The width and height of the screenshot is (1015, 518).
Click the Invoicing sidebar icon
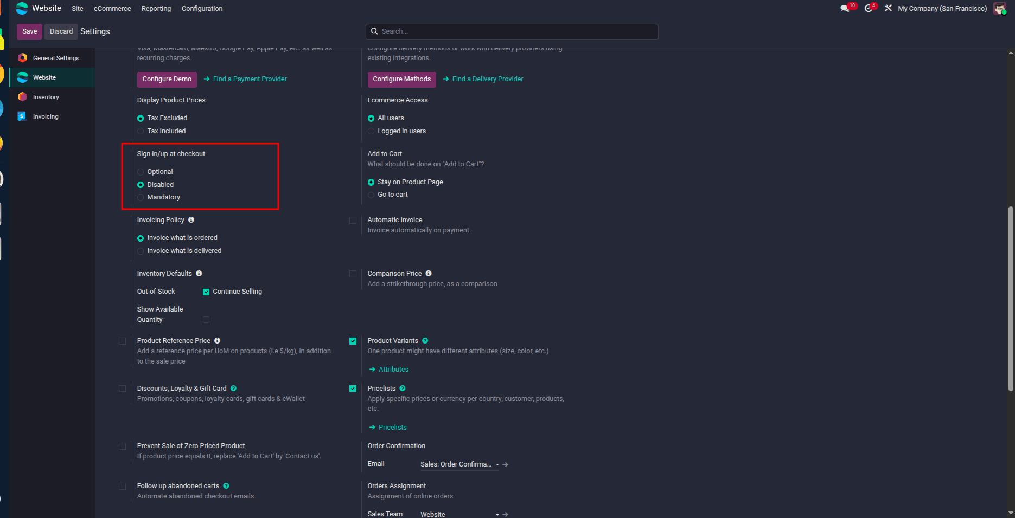click(22, 116)
